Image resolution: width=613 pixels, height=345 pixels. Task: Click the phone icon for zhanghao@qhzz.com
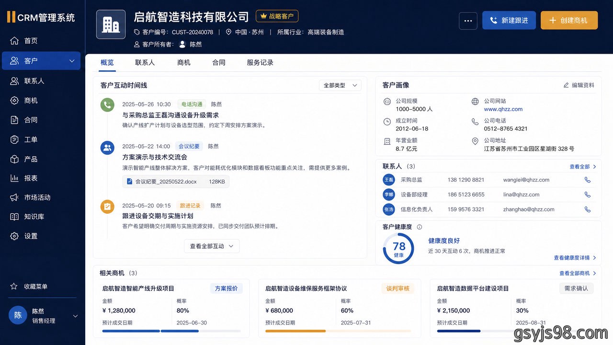point(588,209)
